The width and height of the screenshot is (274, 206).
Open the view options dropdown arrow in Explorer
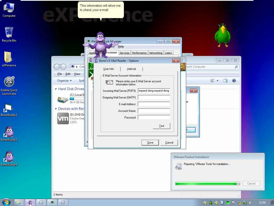point(218,80)
